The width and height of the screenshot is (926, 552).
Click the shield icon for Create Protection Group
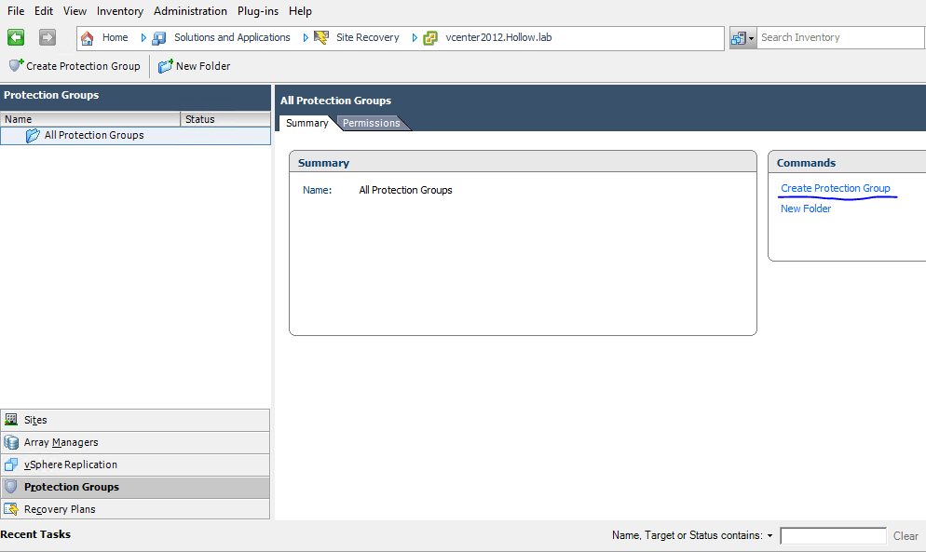coord(16,65)
